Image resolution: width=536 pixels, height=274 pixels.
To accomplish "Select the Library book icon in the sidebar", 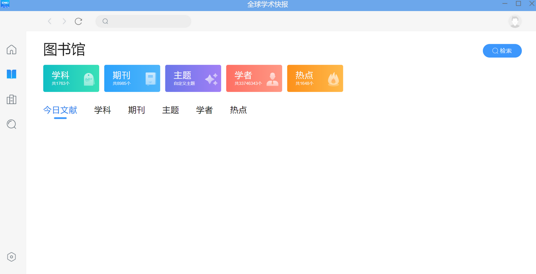I will pyautogui.click(x=11, y=74).
